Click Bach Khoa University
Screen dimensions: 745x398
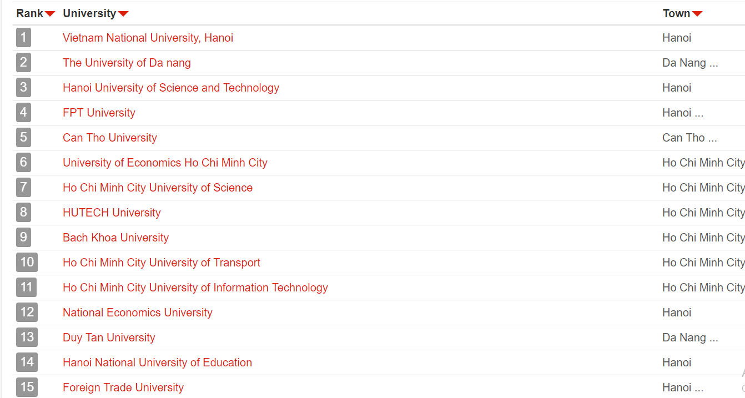point(115,238)
